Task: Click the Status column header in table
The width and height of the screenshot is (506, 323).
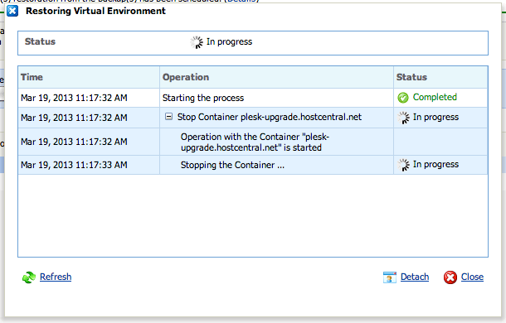Action: (x=440, y=77)
